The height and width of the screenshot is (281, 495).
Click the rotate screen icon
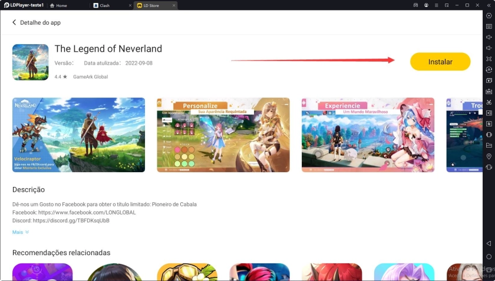click(489, 167)
